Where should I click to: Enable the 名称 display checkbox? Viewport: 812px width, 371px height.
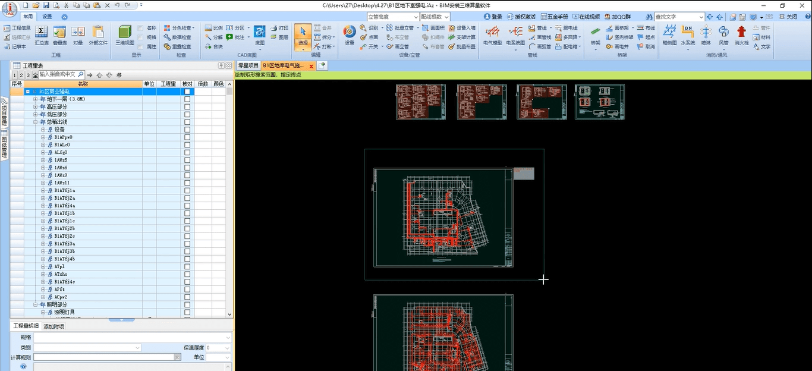[140, 28]
